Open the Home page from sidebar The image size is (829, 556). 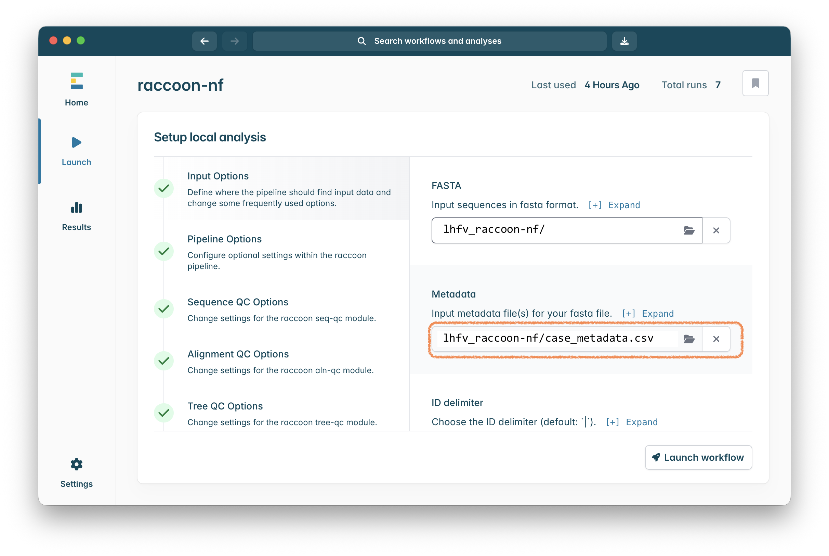77,89
